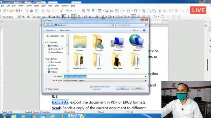The height and width of the screenshot is (118, 211).
Task: Open the Format menu
Action: coord(29,6)
